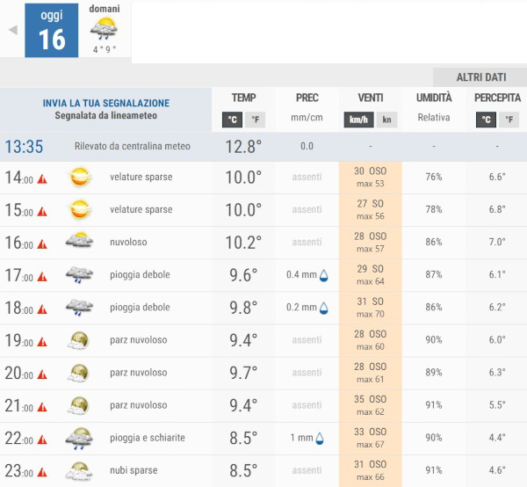Switch temperature unit to °F under TEMP
The height and width of the screenshot is (487, 527).
click(x=256, y=120)
